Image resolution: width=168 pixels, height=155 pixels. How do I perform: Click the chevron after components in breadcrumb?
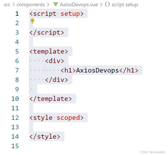tap(48, 5)
